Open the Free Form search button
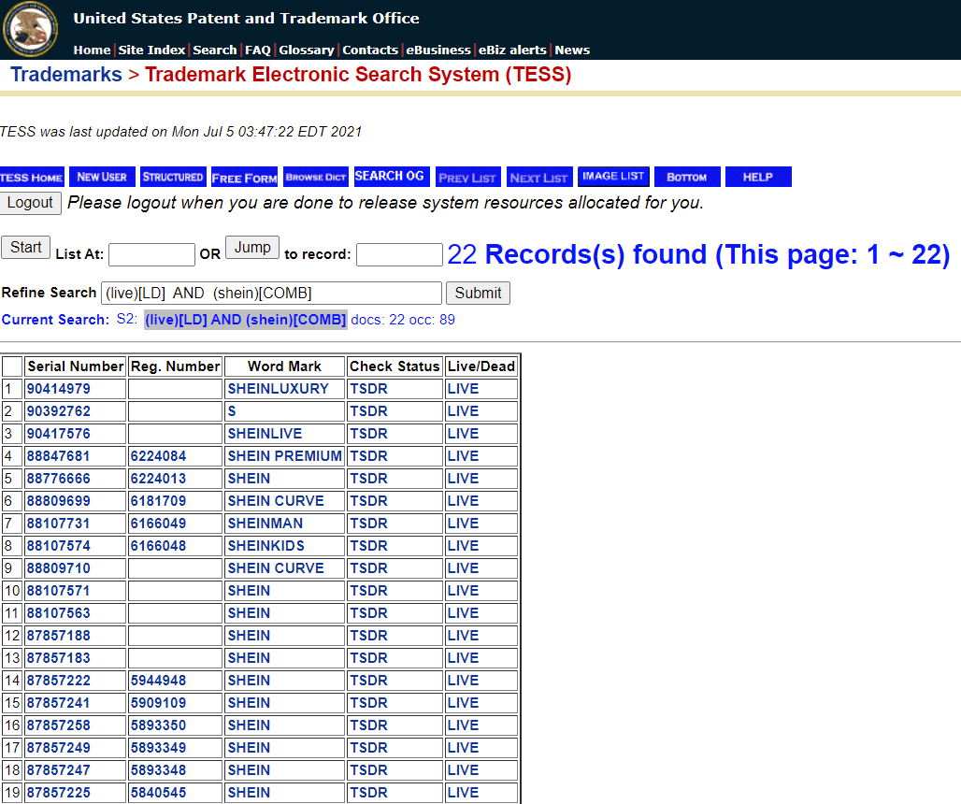 [245, 177]
